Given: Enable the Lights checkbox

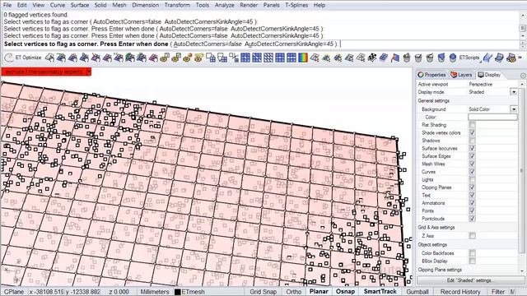Looking at the screenshot, I should tap(472, 179).
